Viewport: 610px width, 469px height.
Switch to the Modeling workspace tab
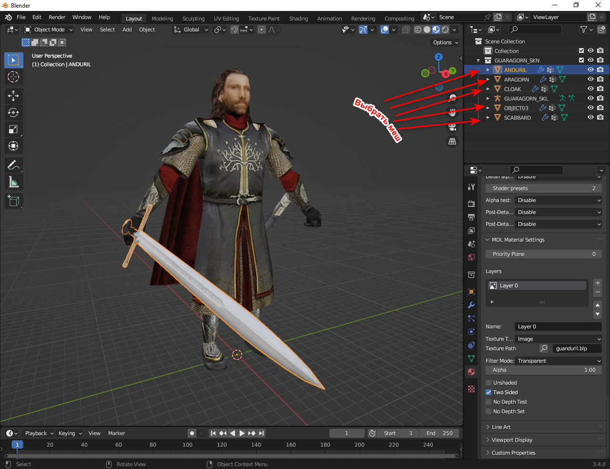coord(162,19)
